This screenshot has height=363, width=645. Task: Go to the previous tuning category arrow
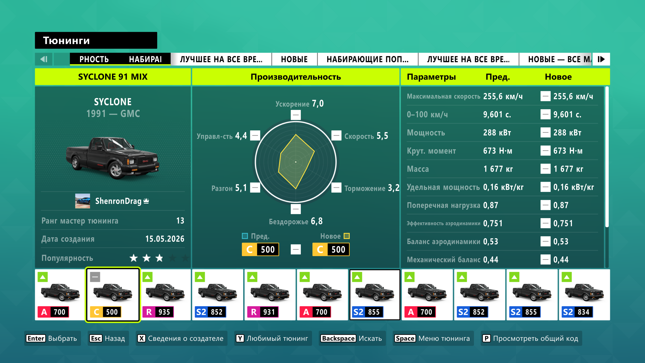click(44, 59)
